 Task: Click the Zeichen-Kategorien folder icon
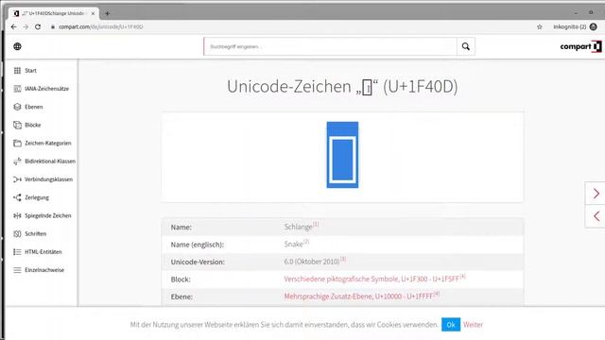17,143
